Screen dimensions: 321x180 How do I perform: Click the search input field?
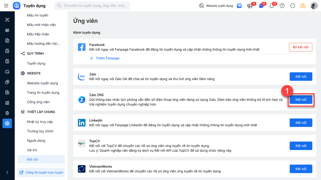click(x=92, y=6)
